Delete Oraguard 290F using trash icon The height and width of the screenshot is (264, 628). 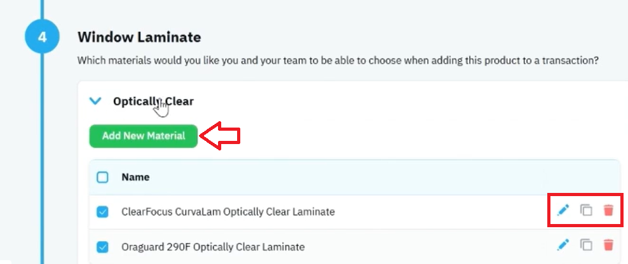point(608,244)
